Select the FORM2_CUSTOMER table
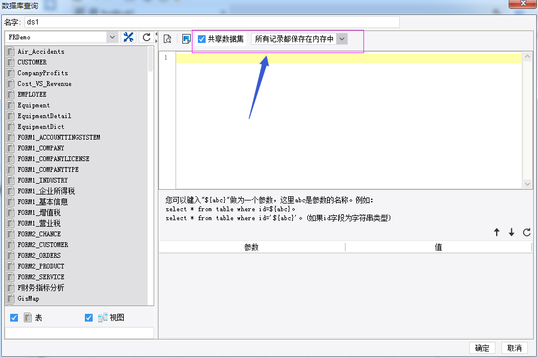This screenshot has height=358, width=538. pos(42,245)
